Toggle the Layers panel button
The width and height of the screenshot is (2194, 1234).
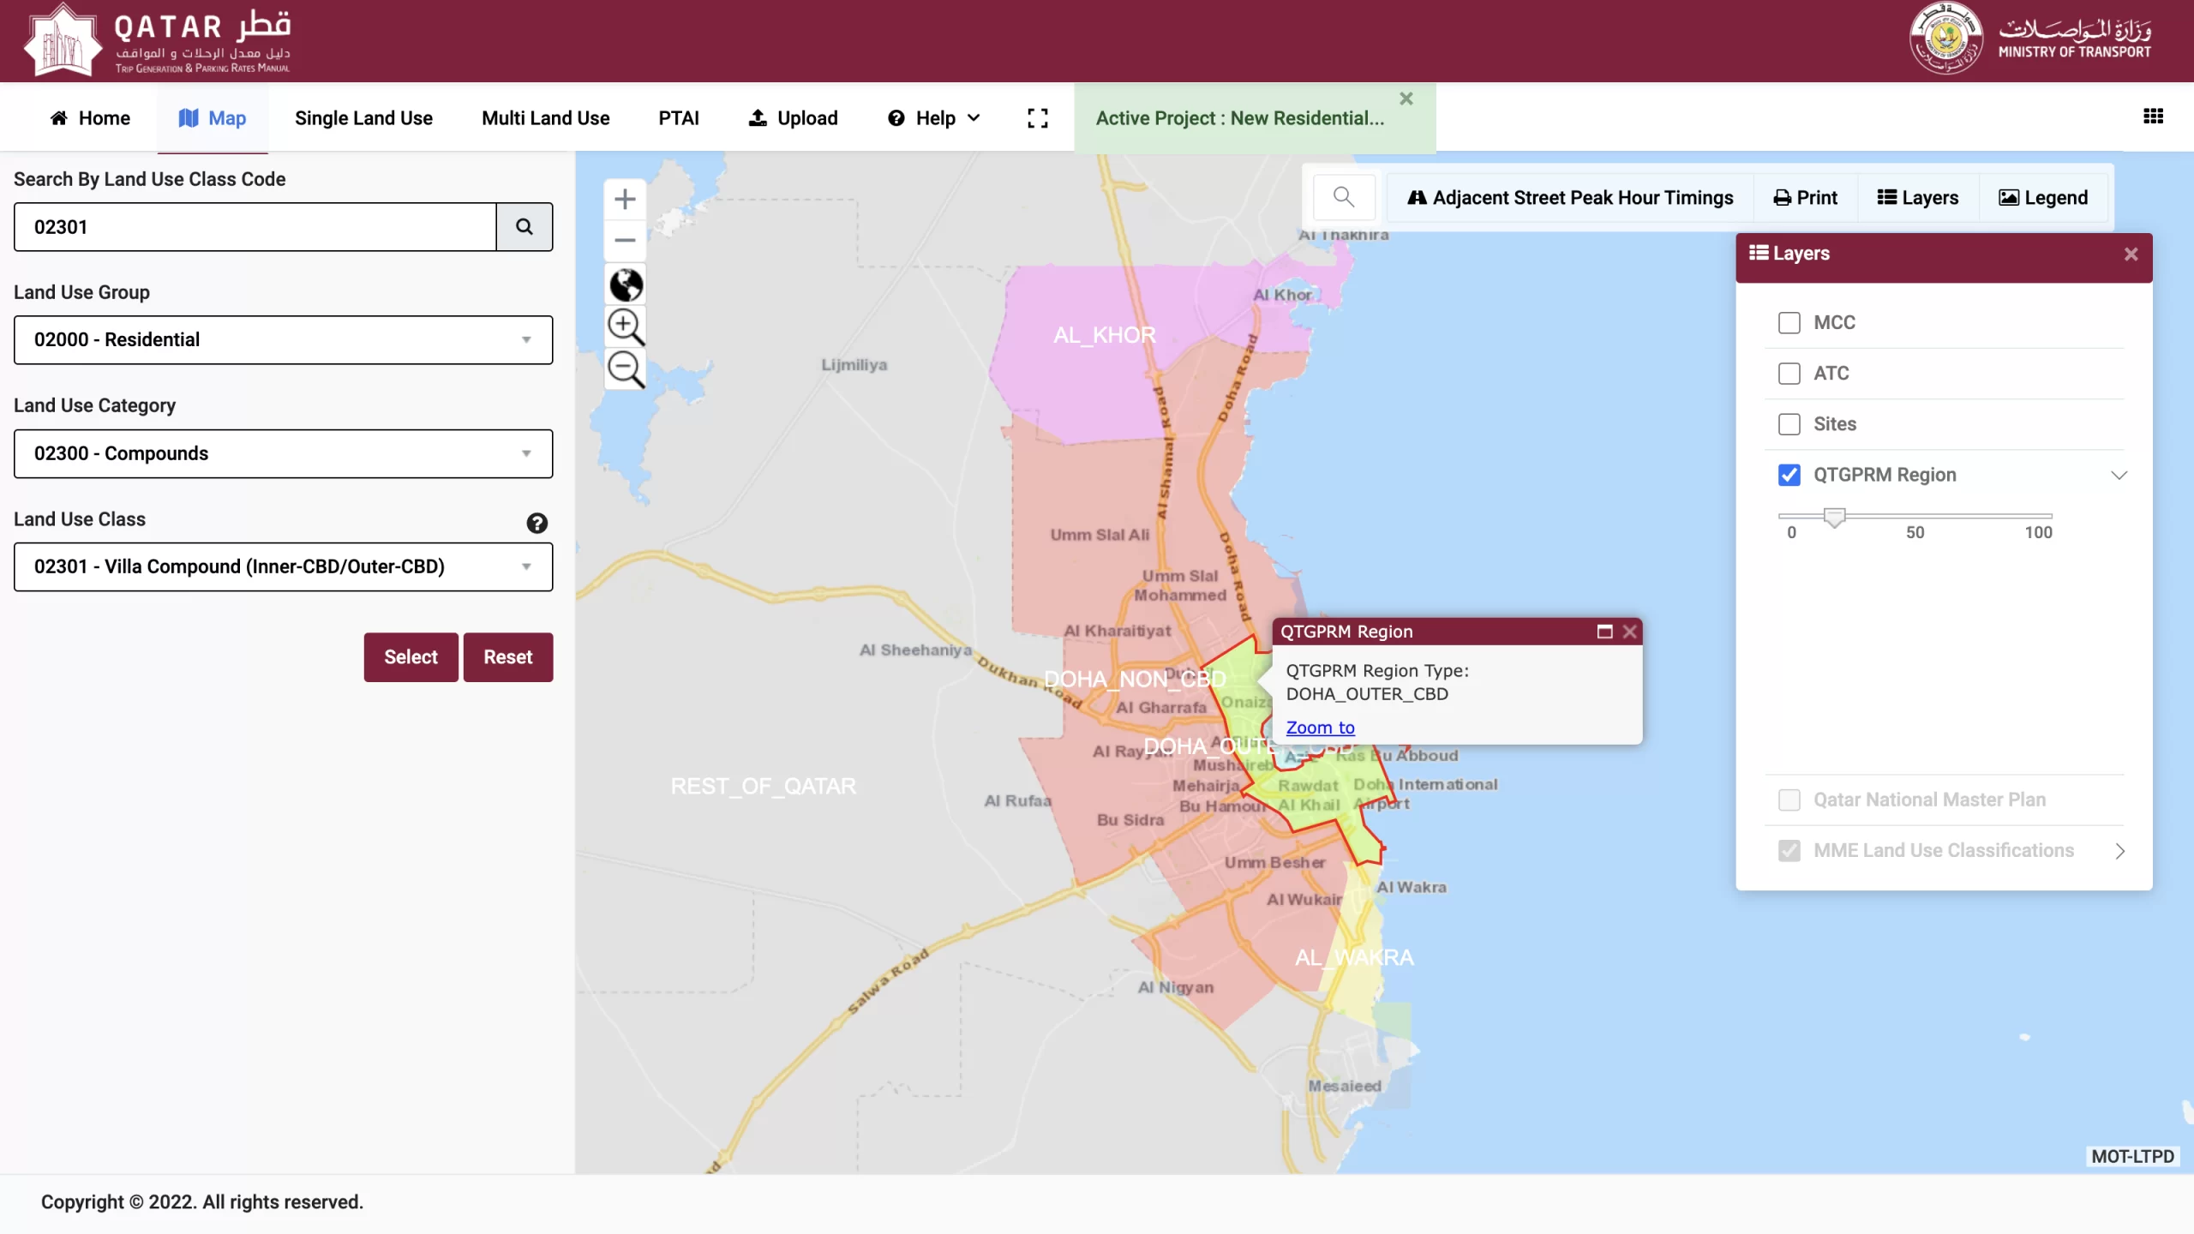[x=1918, y=198]
